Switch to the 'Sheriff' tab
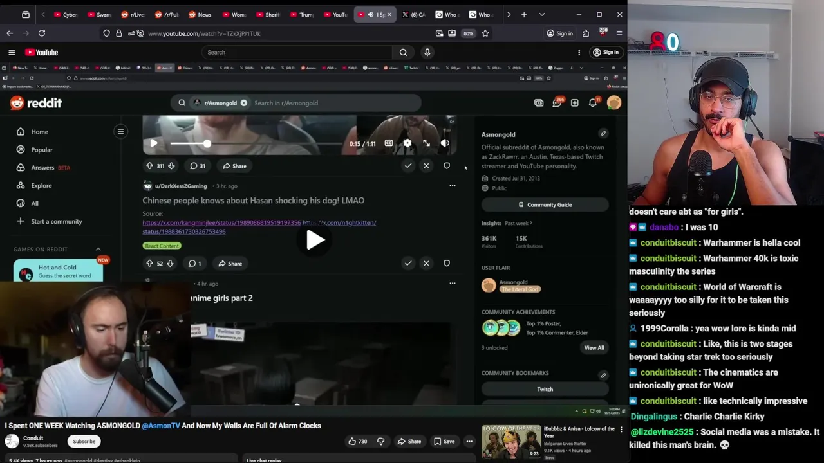This screenshot has height=463, width=824. click(268, 14)
